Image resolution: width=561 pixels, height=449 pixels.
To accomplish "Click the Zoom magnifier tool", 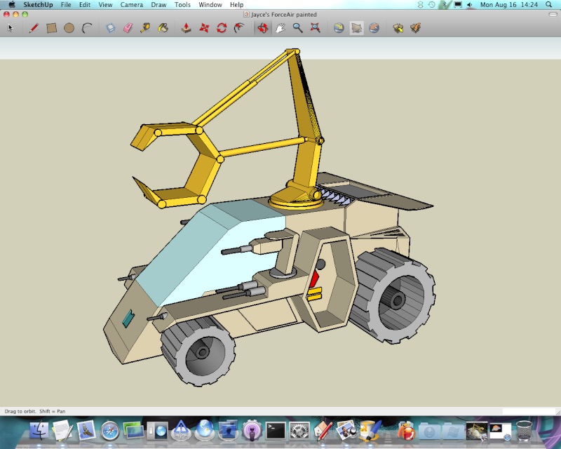I will [x=298, y=28].
